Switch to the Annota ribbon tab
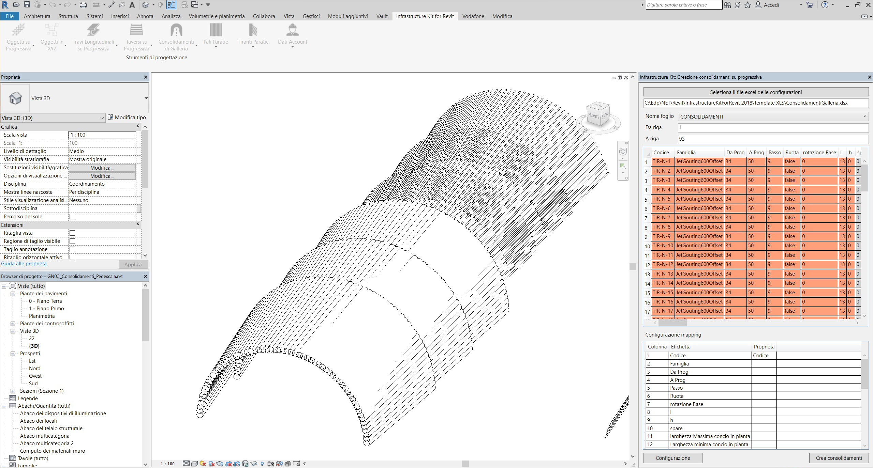Viewport: 873px width, 468px height. 145,16
